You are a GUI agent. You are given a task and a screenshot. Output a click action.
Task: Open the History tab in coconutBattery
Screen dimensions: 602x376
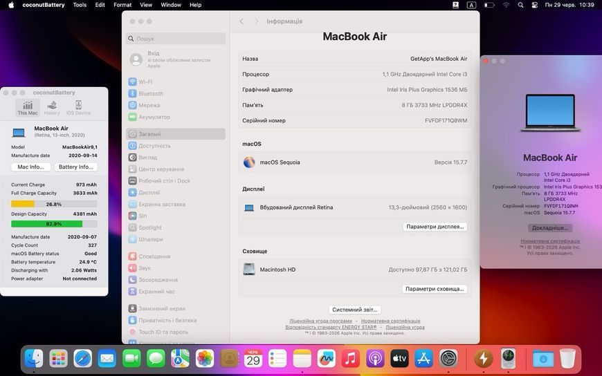[x=52, y=108]
